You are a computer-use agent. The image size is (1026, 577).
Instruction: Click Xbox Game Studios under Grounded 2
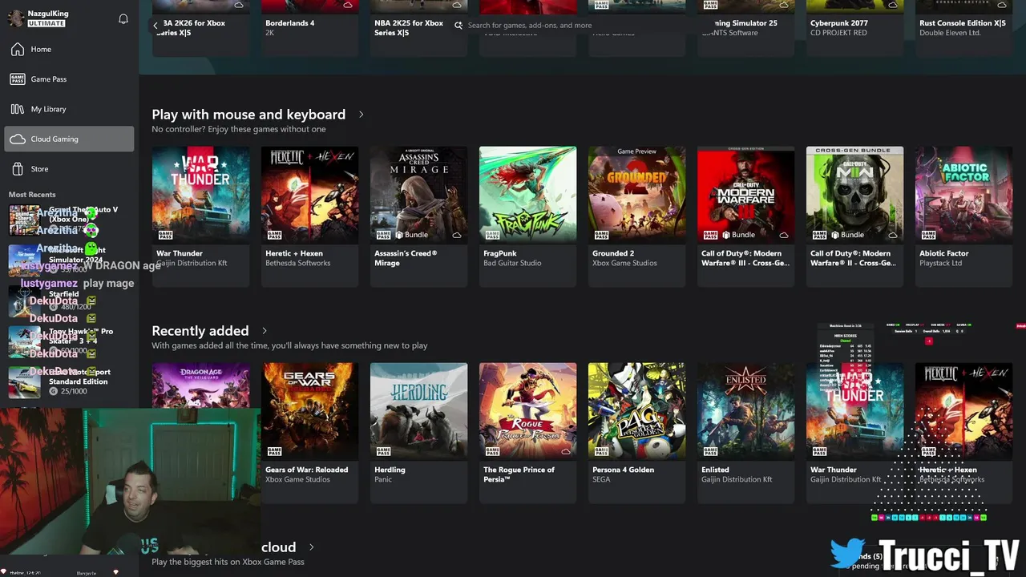(x=624, y=264)
